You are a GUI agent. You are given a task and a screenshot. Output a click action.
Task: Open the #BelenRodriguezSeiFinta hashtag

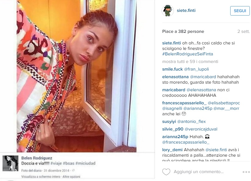pyautogui.click(x=188, y=54)
